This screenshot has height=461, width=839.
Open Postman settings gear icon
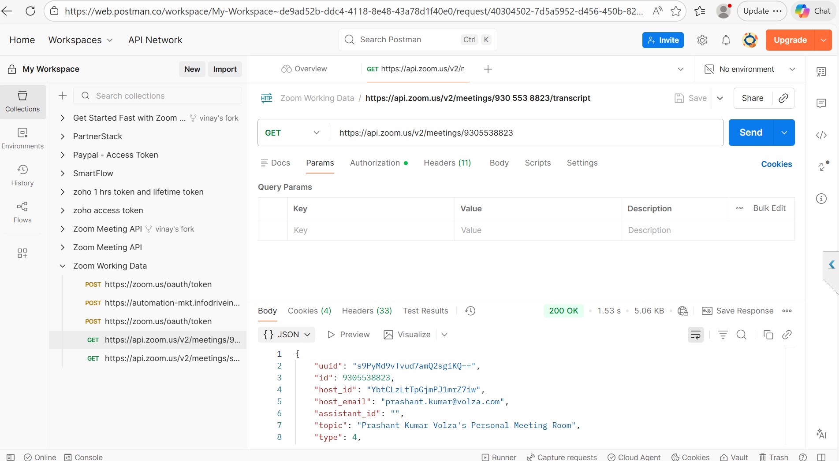click(x=702, y=40)
